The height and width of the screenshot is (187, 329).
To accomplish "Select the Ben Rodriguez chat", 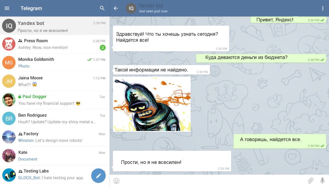I will coord(55,118).
